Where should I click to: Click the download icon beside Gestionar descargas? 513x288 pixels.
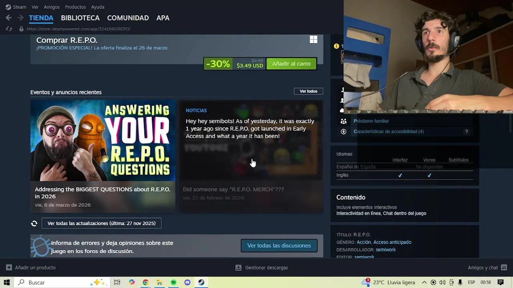(238, 268)
